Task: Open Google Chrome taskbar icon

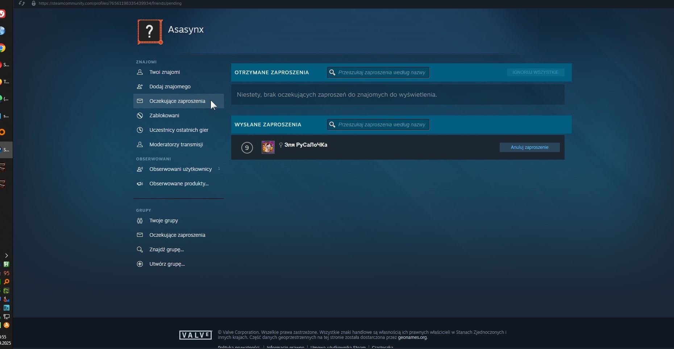Action: [x=2, y=48]
